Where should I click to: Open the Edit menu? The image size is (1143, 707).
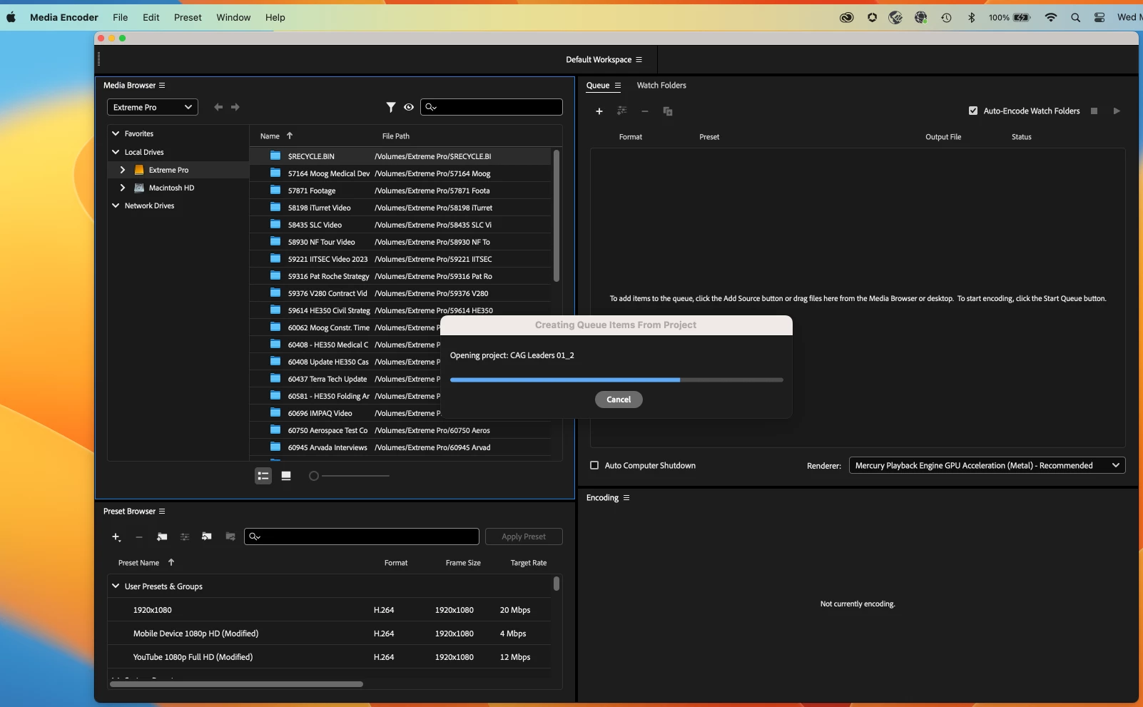(151, 17)
